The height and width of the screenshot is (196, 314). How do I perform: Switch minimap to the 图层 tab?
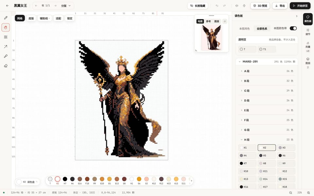point(217,21)
